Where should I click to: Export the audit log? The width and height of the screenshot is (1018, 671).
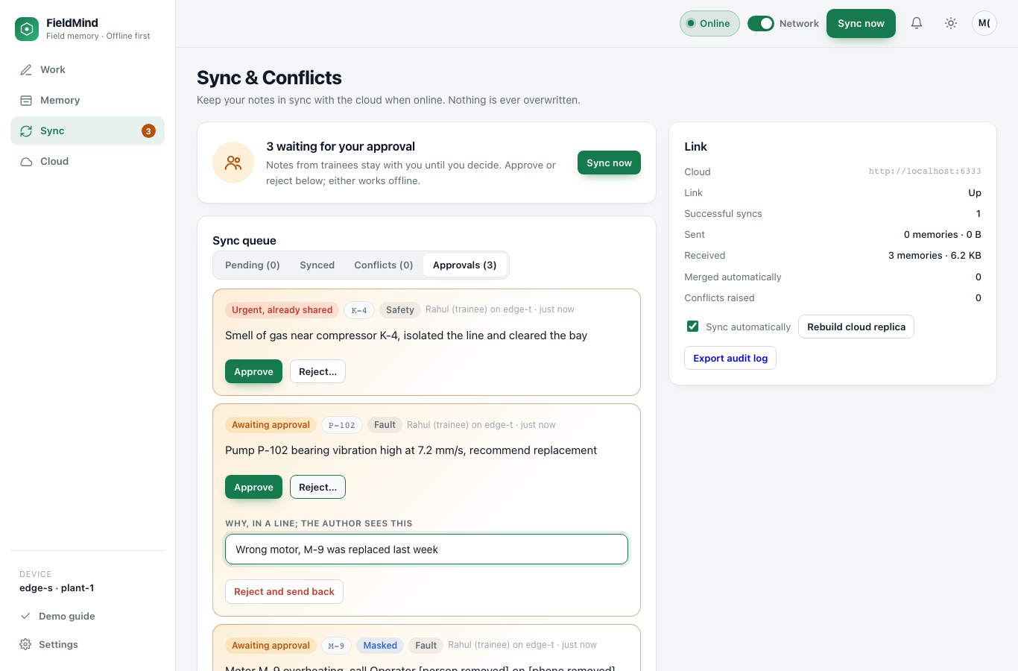730,358
